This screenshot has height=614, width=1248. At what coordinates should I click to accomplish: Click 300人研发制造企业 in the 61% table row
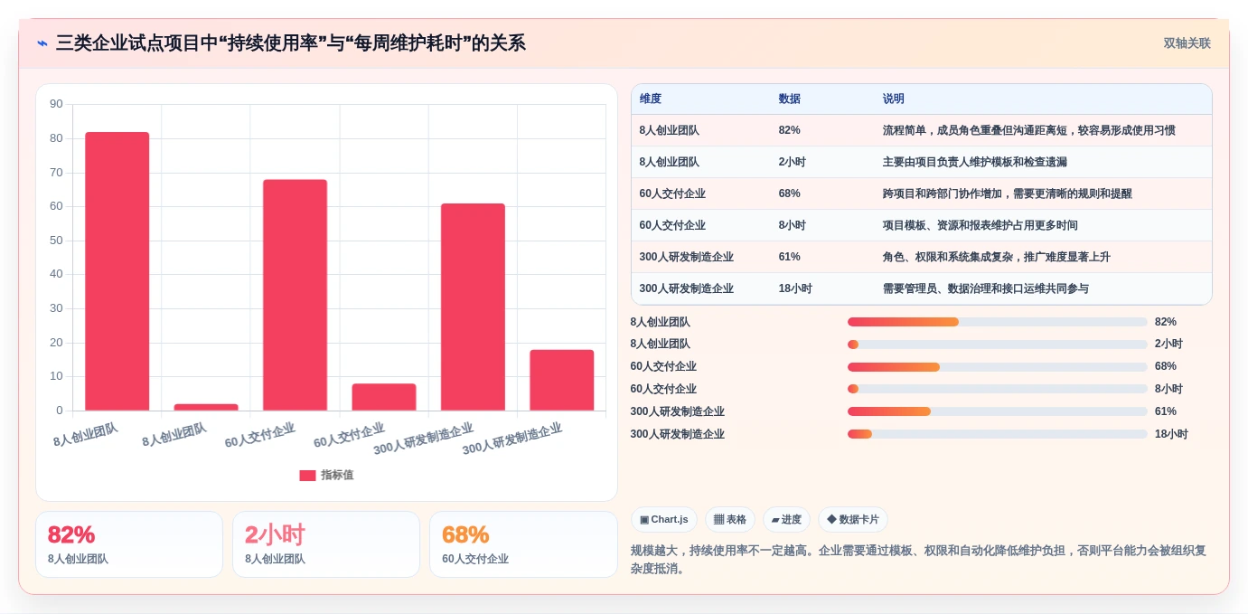tap(687, 257)
